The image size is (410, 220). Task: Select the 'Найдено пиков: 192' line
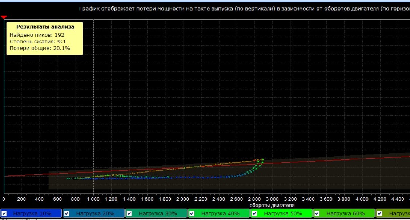click(37, 35)
